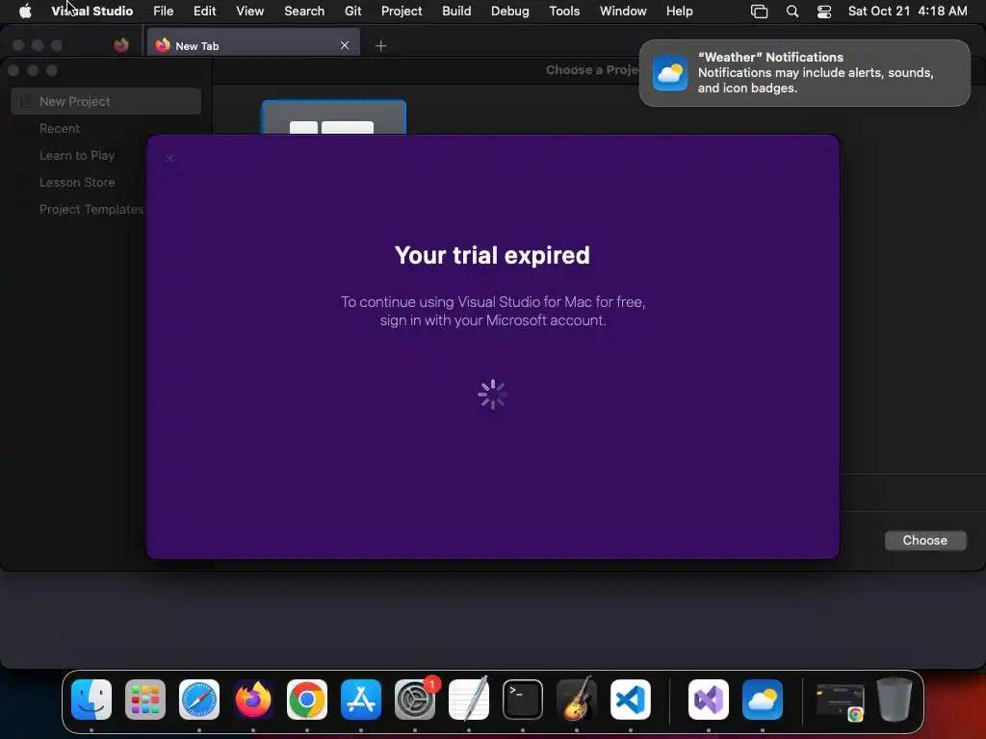Open Google Chrome in the dock
The image size is (986, 739).
[x=307, y=700]
